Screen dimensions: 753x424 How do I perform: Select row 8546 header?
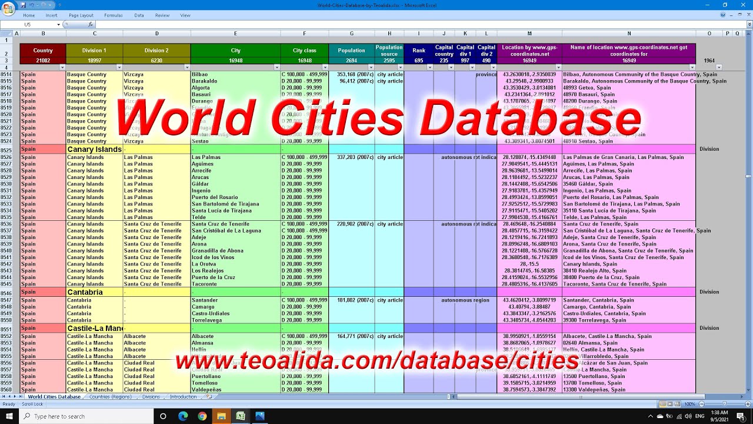(6, 293)
